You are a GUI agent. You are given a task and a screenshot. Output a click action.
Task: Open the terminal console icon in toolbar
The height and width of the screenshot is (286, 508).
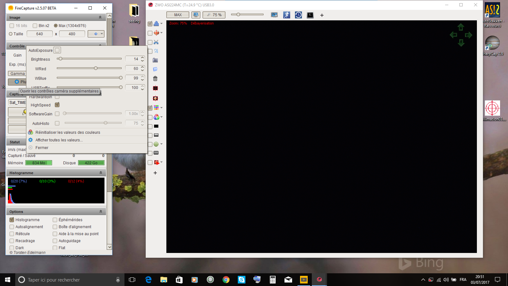pyautogui.click(x=310, y=15)
